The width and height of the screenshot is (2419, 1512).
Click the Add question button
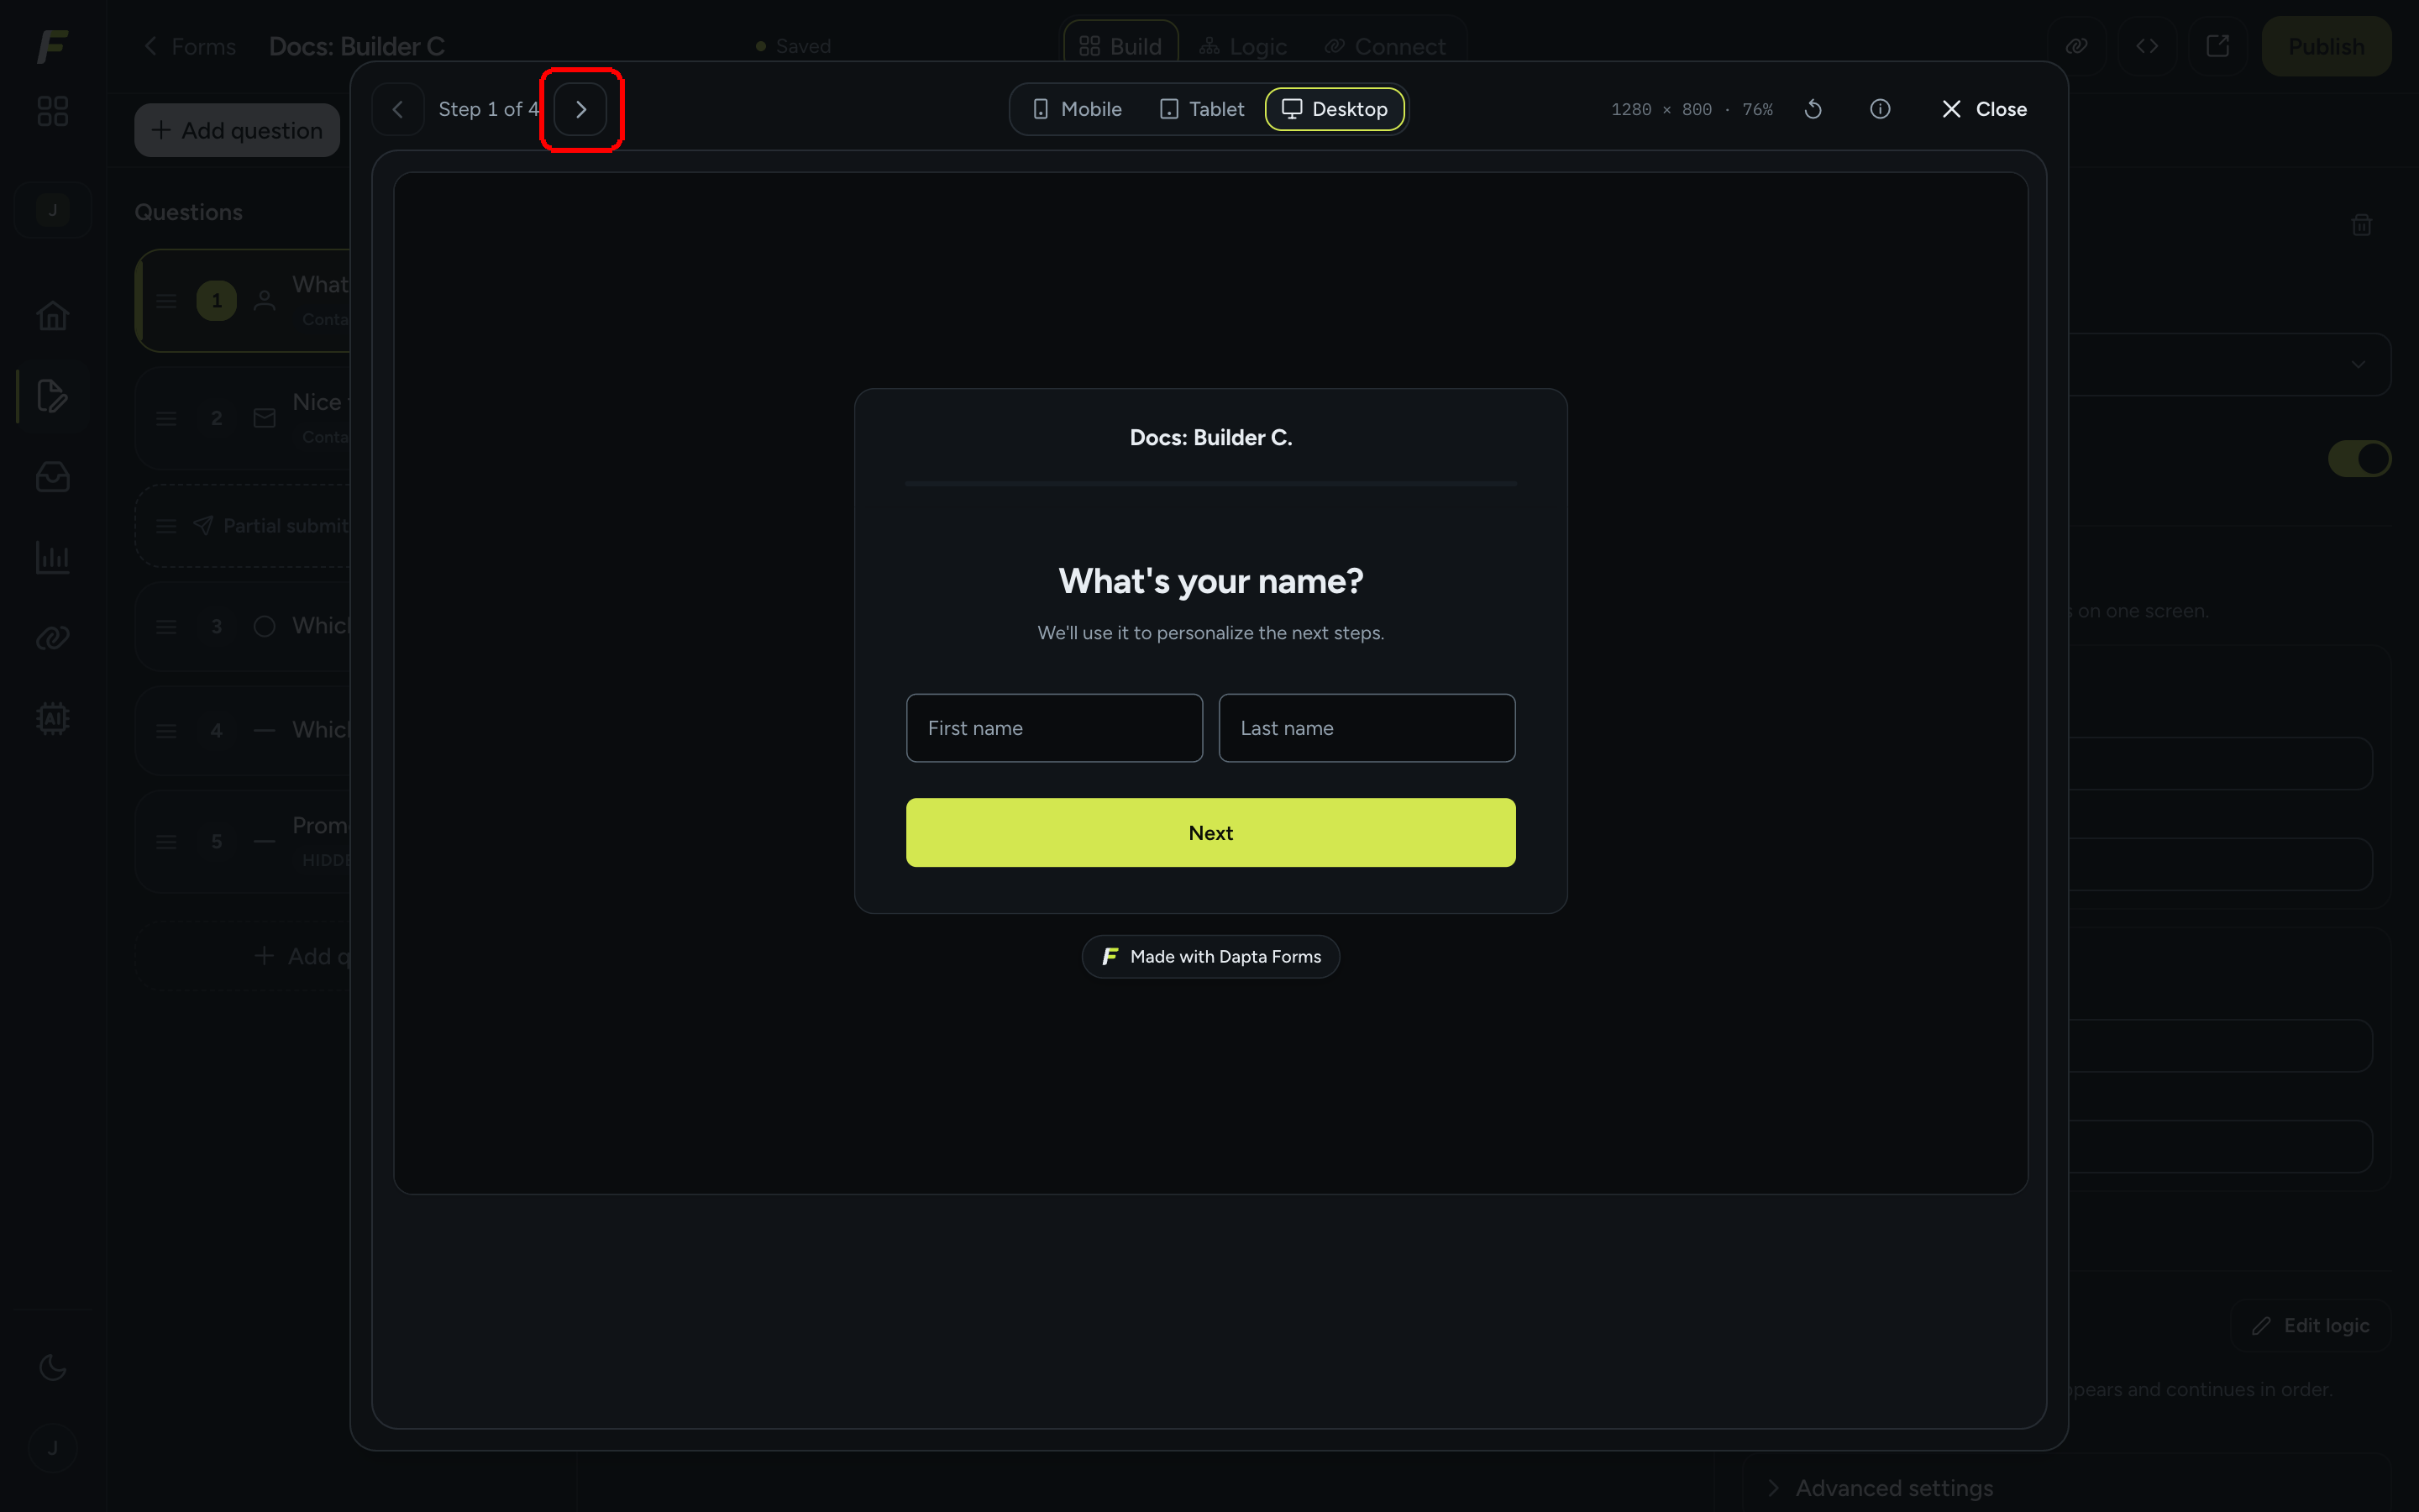click(x=237, y=130)
